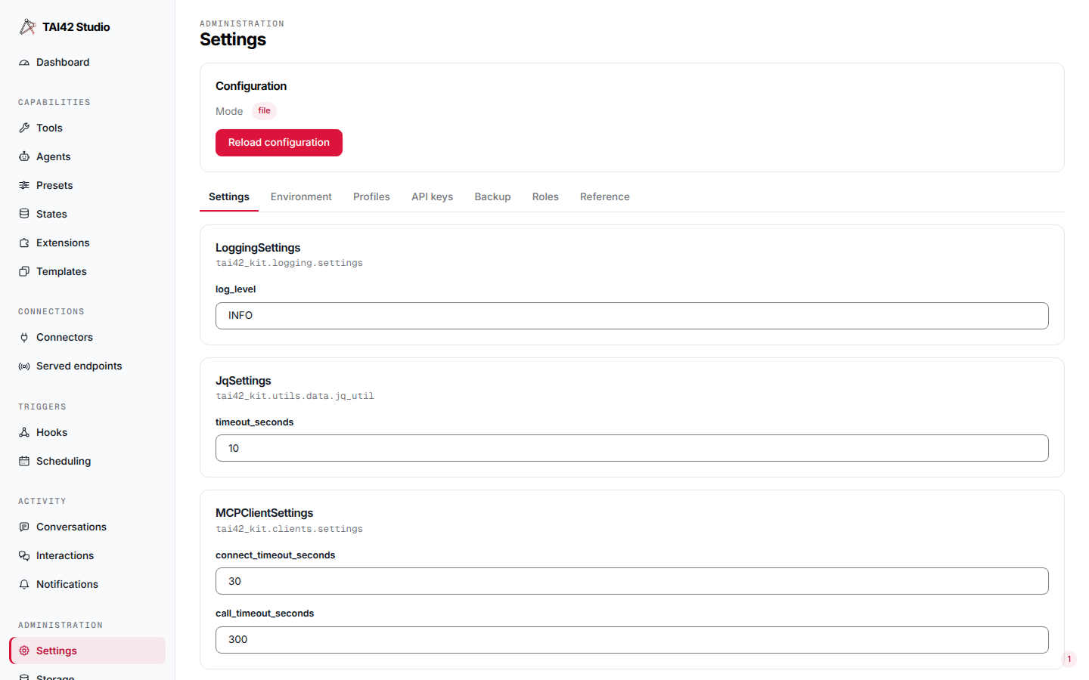The width and height of the screenshot is (1089, 680).
Task: Open Conversations
Action: [87, 527]
